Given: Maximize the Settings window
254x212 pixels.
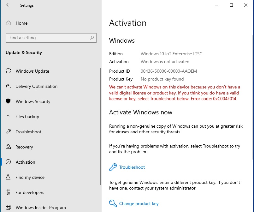Looking at the screenshot, I should click(x=231, y=5).
